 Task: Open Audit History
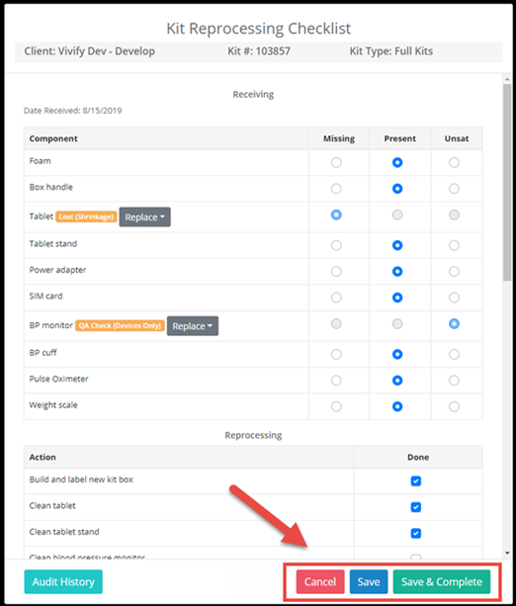pos(63,582)
